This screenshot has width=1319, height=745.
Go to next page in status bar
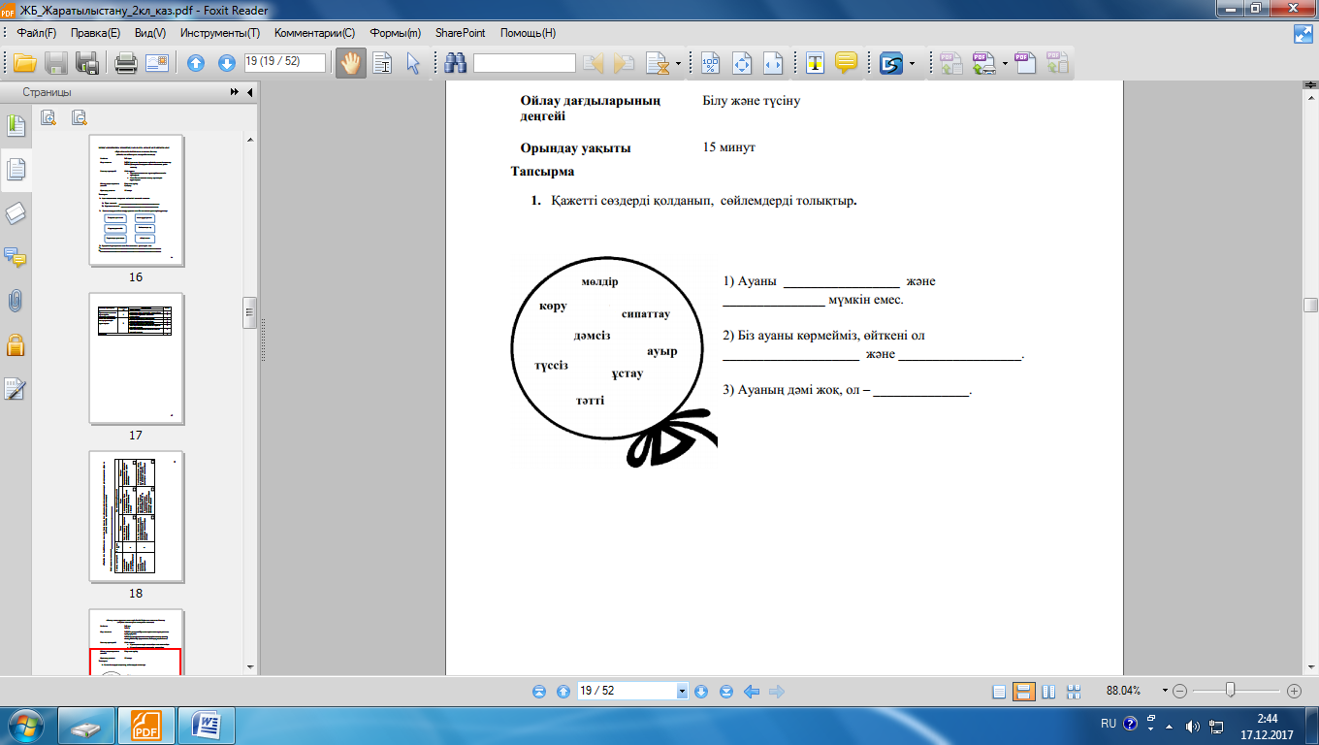(x=701, y=692)
